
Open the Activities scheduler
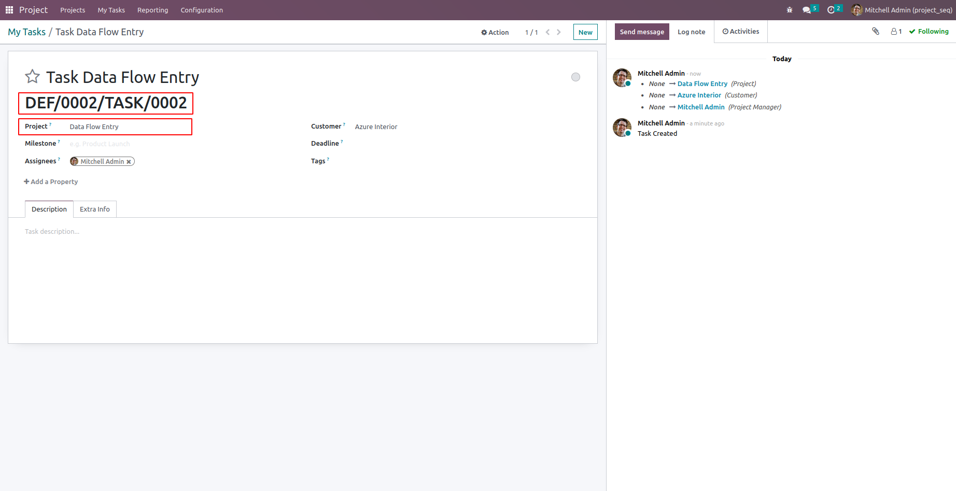tap(741, 31)
